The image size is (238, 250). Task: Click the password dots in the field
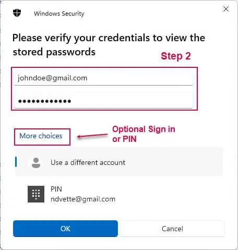pyautogui.click(x=44, y=101)
